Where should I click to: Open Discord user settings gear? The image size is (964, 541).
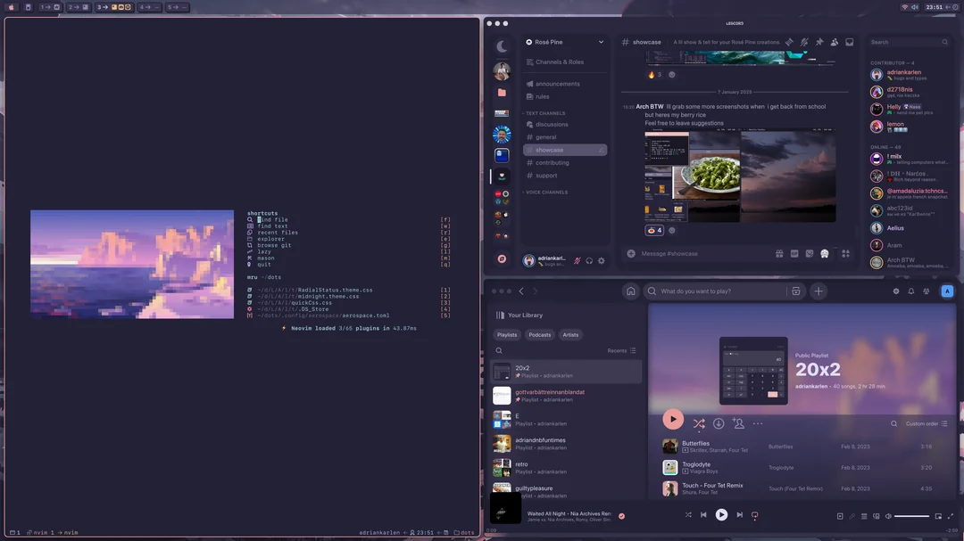point(602,260)
